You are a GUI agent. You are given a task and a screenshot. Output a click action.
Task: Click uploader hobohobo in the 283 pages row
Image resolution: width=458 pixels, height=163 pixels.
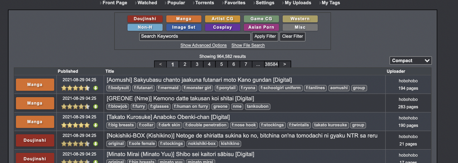coord(408,99)
